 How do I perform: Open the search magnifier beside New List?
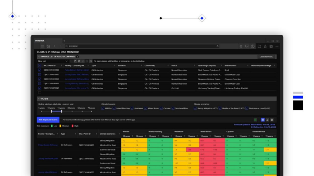tap(91, 61)
